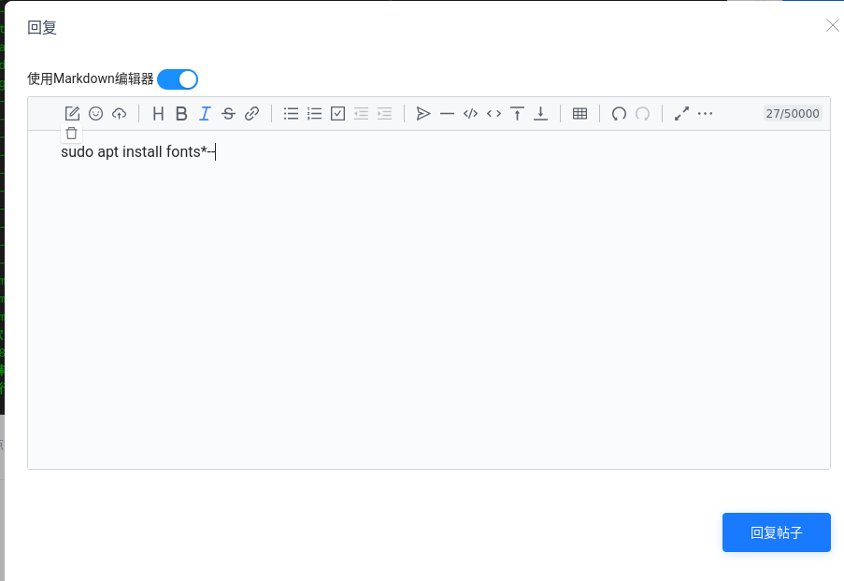Delete the current block with trash icon
This screenshot has height=581, width=844.
(72, 133)
